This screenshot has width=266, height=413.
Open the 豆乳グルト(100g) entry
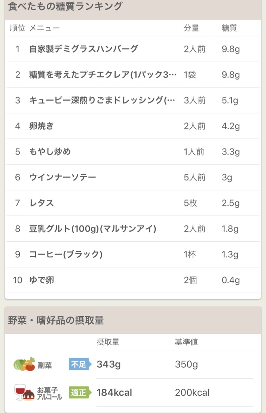pyautogui.click(x=133, y=229)
